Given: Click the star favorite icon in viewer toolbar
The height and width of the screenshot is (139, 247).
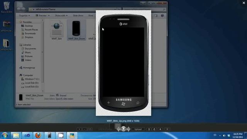Looking at the screenshot, I should point(160,129).
